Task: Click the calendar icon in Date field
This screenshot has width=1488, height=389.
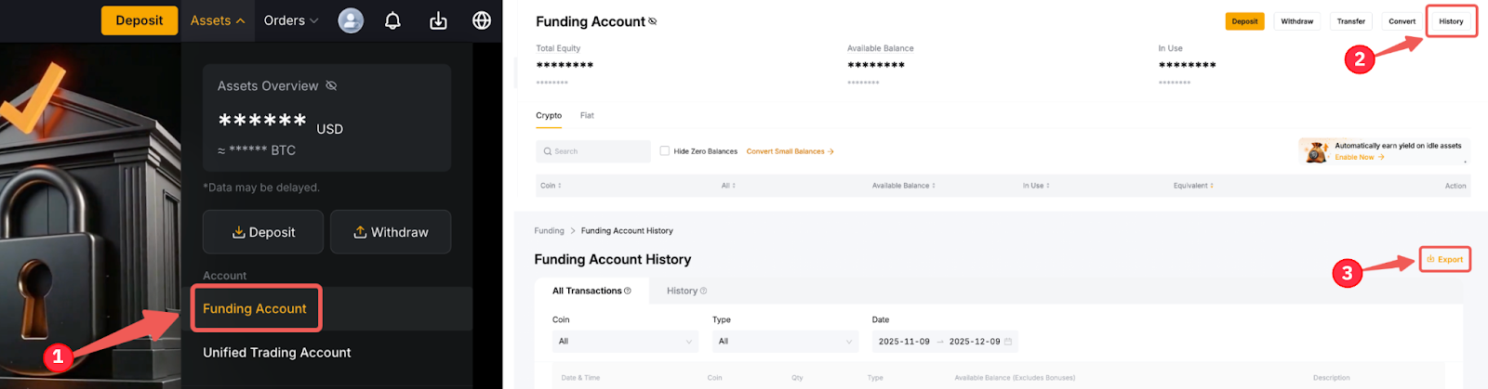Action: tap(1009, 342)
